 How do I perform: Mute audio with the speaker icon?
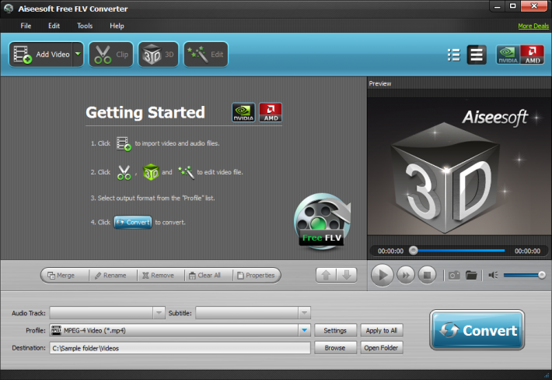(x=493, y=275)
